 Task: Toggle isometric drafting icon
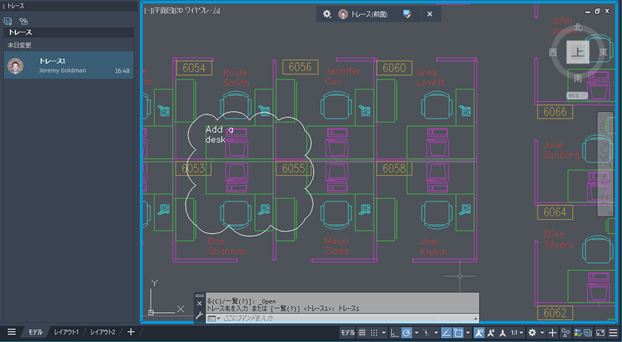(426, 333)
